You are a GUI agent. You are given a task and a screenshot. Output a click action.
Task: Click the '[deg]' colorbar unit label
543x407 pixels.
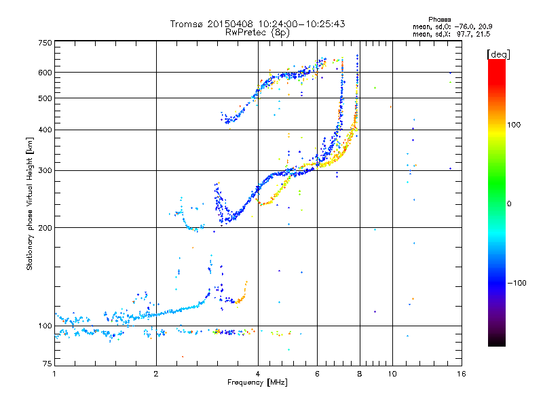click(498, 54)
